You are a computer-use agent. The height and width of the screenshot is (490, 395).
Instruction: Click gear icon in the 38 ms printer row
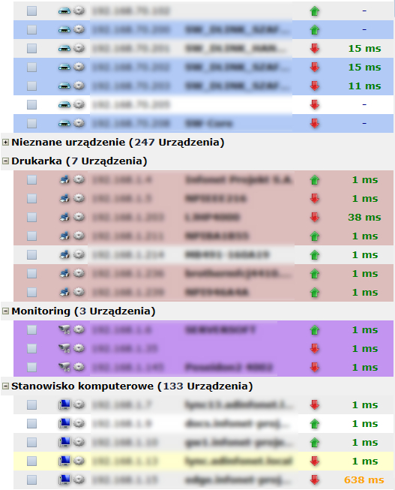79,217
